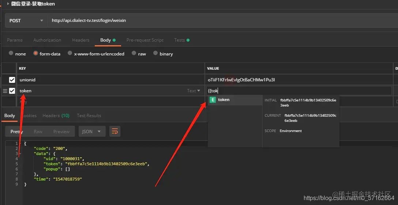398x205 pixels.
Task: Uncheck the token row checkbox
Action: [x=12, y=90]
